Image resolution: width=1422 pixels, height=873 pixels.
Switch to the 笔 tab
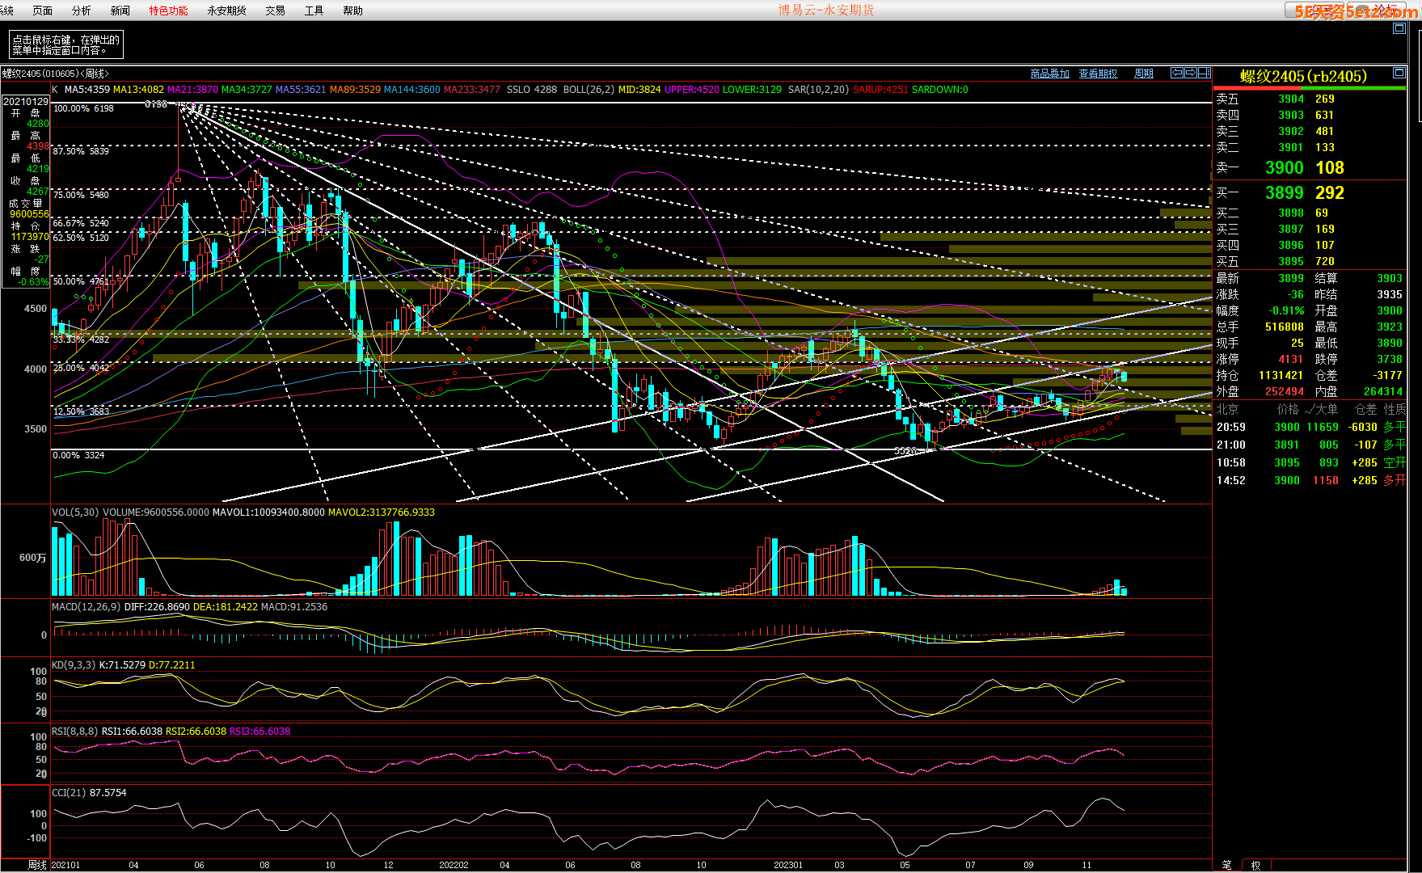tap(1226, 865)
